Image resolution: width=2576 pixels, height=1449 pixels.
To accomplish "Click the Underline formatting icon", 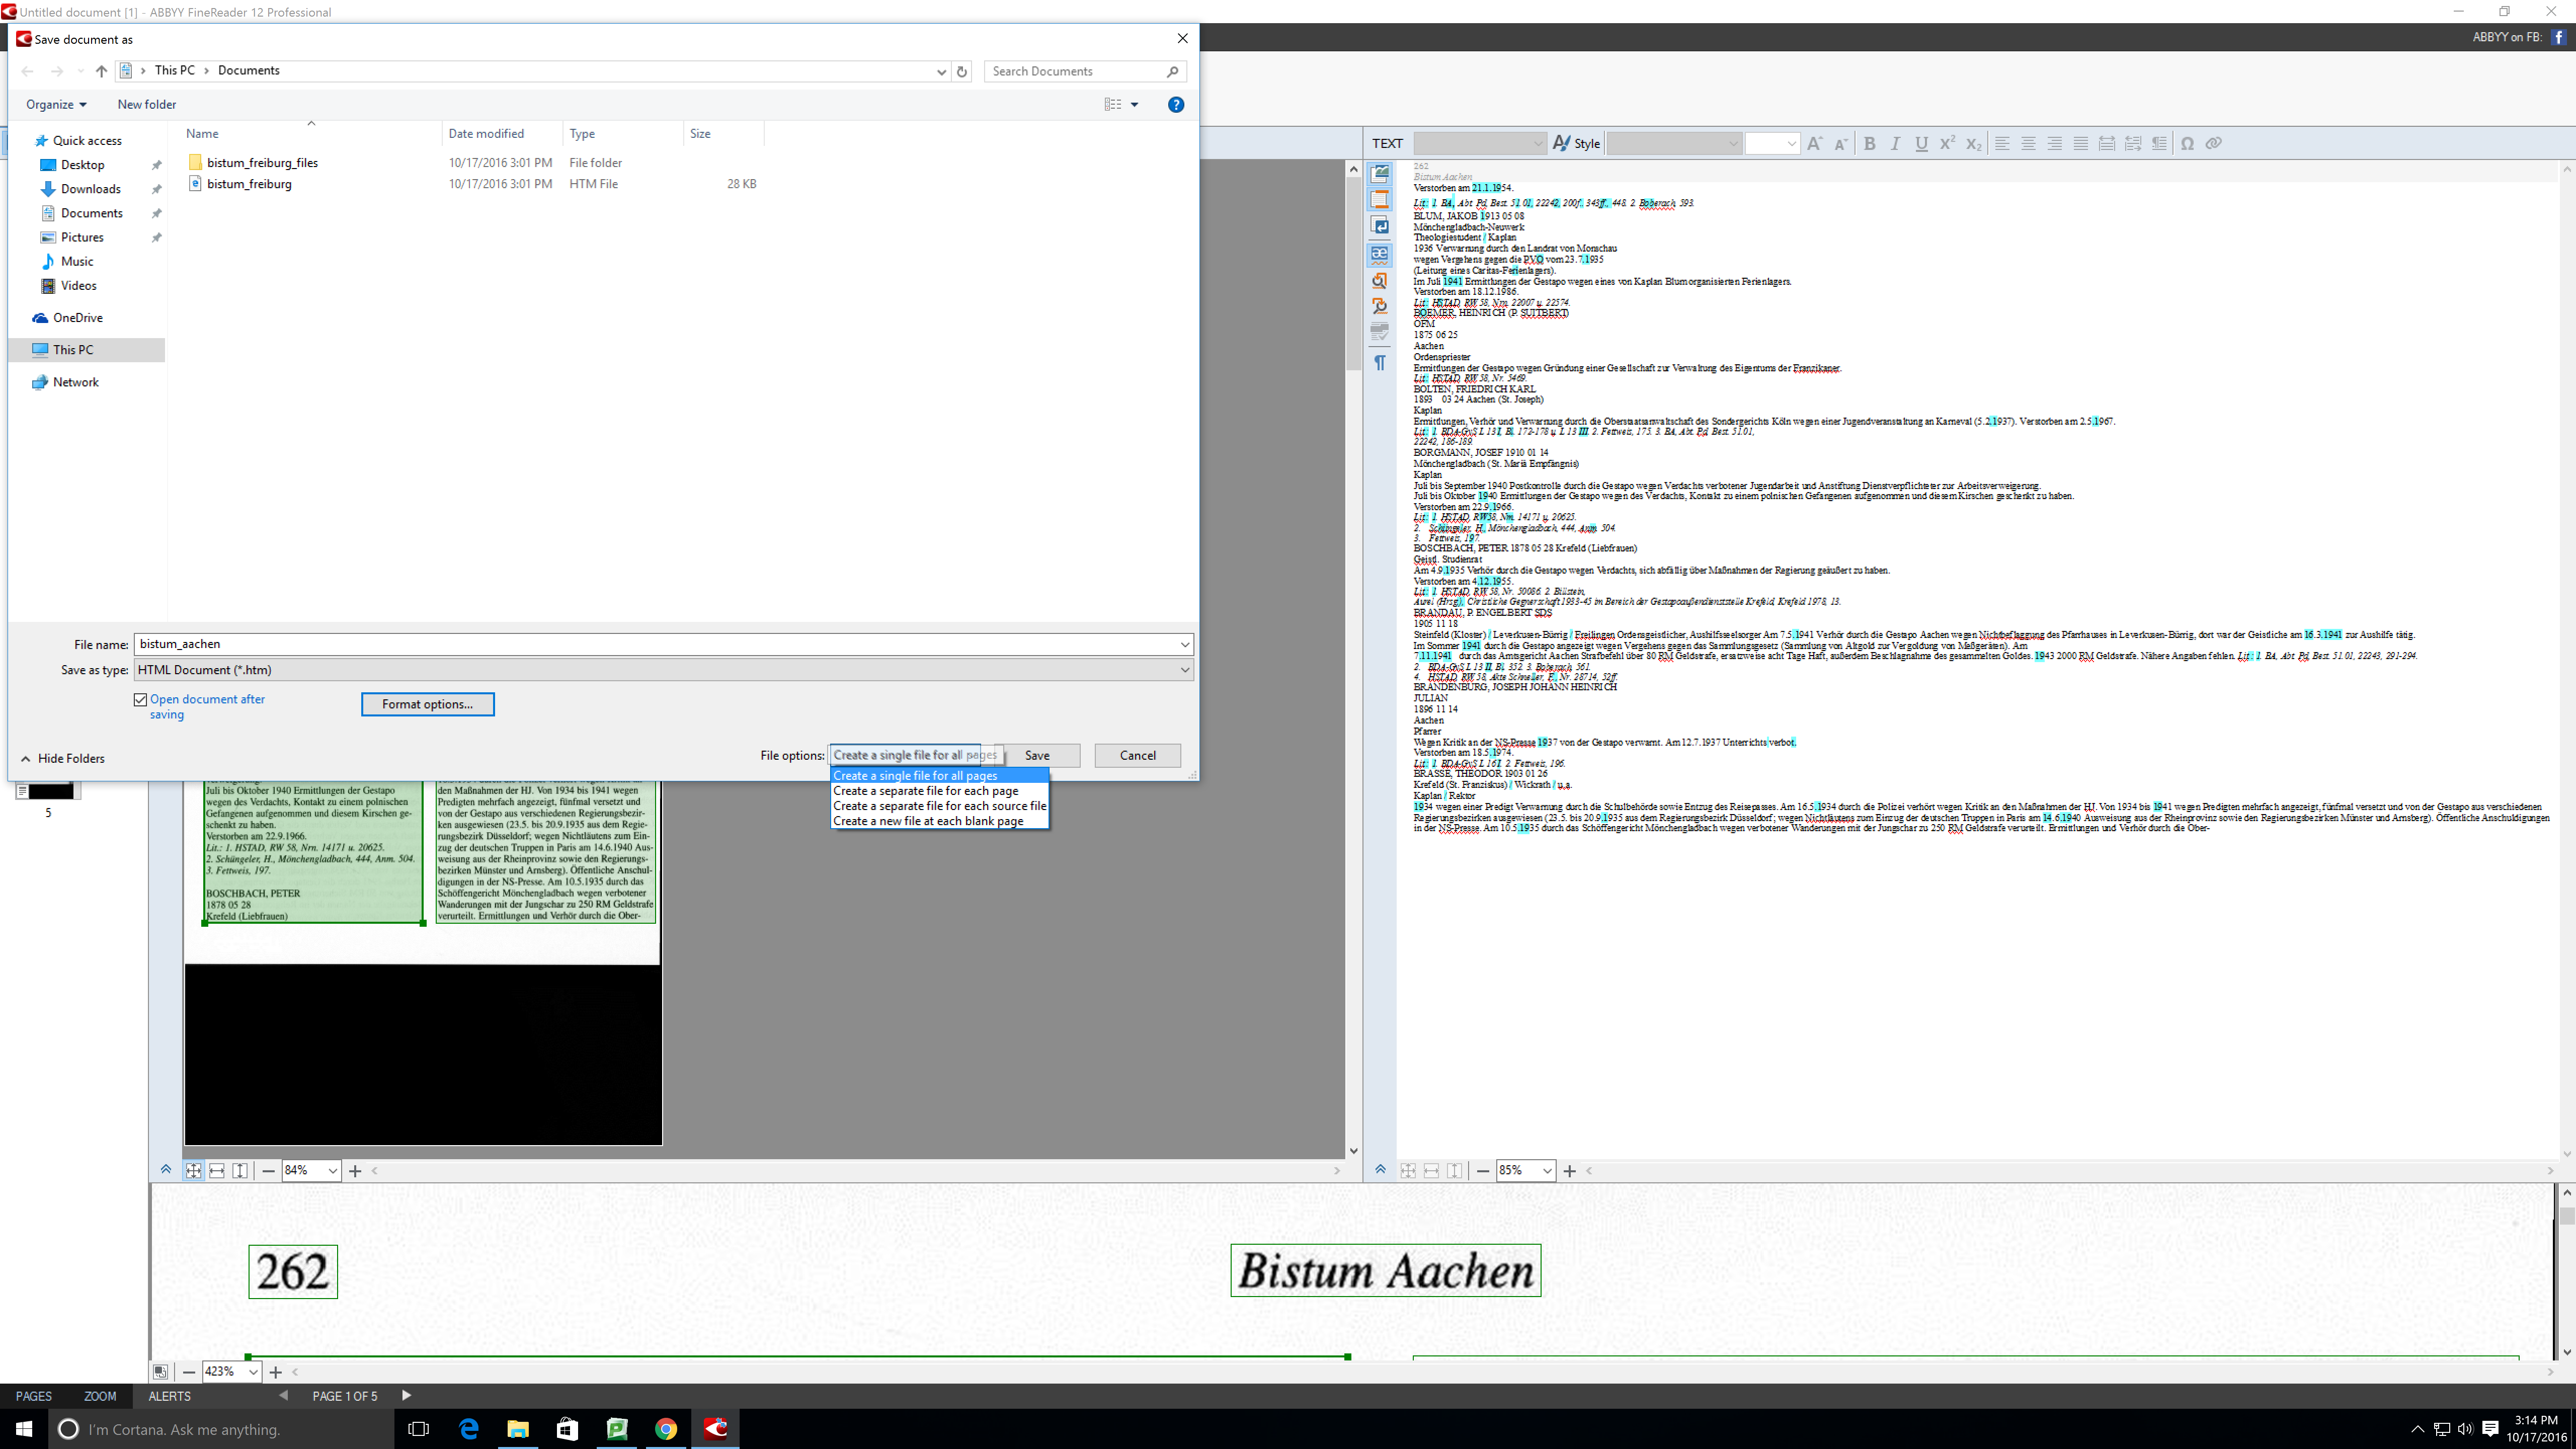I will [x=1921, y=144].
